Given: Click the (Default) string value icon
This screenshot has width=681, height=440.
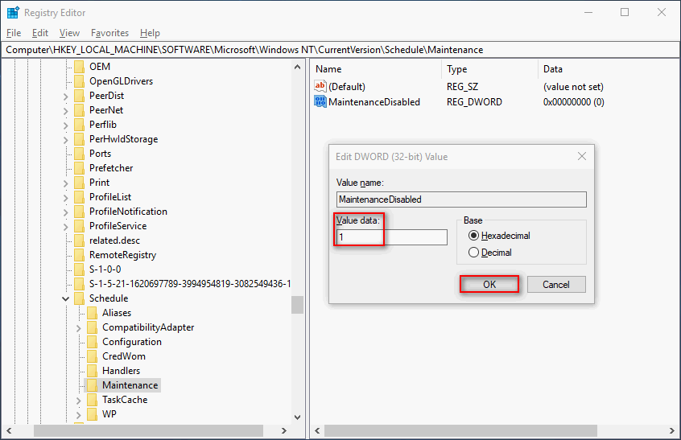Looking at the screenshot, I should pos(320,86).
